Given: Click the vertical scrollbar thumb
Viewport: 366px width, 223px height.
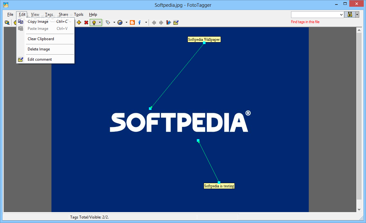Looking at the screenshot, I should coord(359,116).
